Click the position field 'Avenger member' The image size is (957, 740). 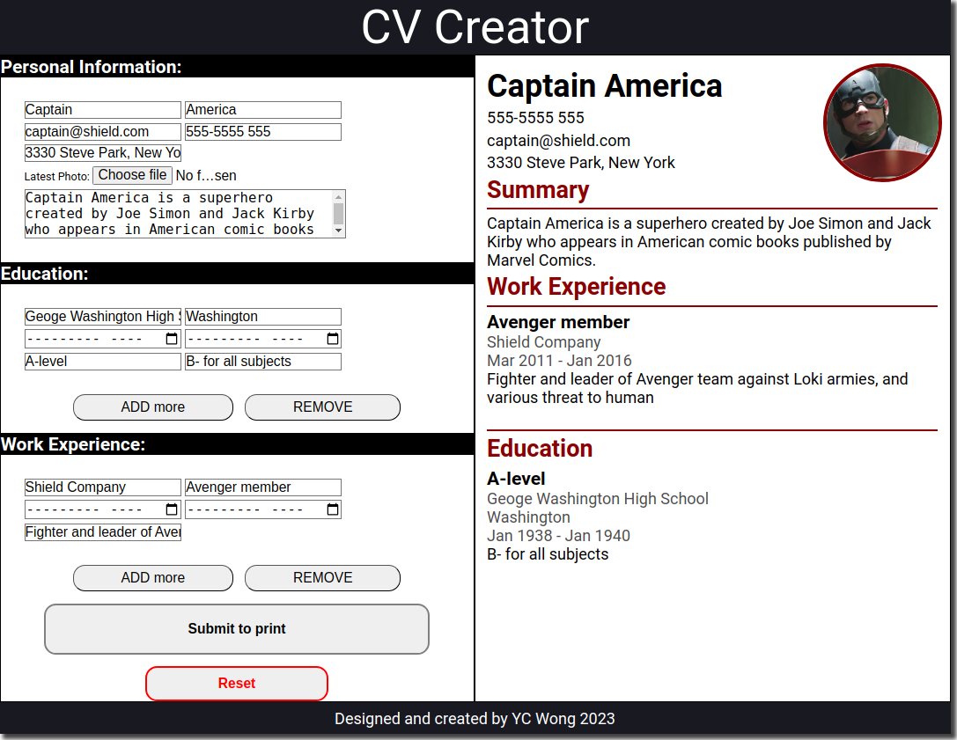coord(263,487)
